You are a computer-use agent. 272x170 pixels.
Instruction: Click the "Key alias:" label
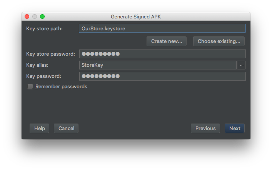pos(37,65)
